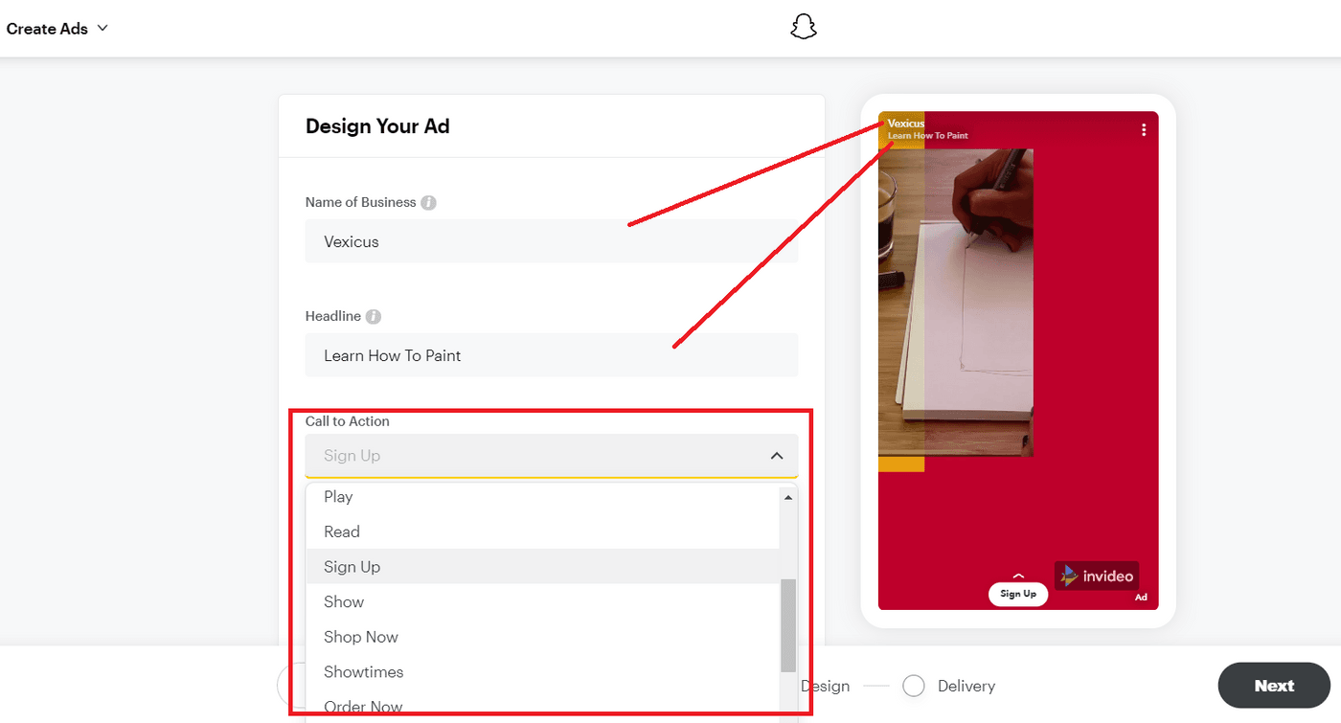Open the three-dot menu on the ad preview
Image resolution: width=1341 pixels, height=723 pixels.
[x=1143, y=127]
